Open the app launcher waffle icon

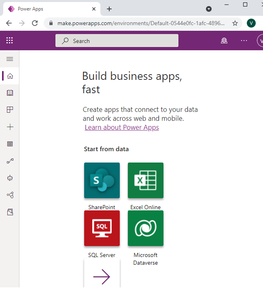[10, 41]
